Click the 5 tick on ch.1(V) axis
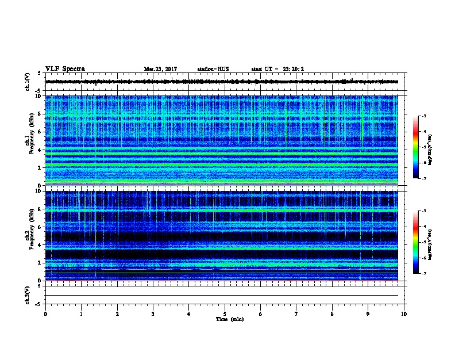Viewport: 455px width, 352px height. pyautogui.click(x=40, y=73)
